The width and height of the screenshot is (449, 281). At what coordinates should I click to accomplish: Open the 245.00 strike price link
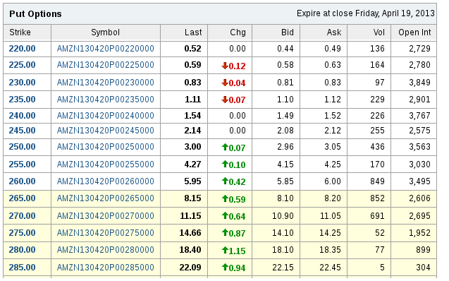coord(22,131)
